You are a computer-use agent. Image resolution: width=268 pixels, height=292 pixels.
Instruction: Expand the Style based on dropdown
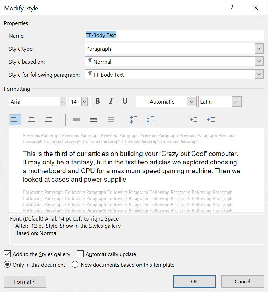click(x=259, y=62)
